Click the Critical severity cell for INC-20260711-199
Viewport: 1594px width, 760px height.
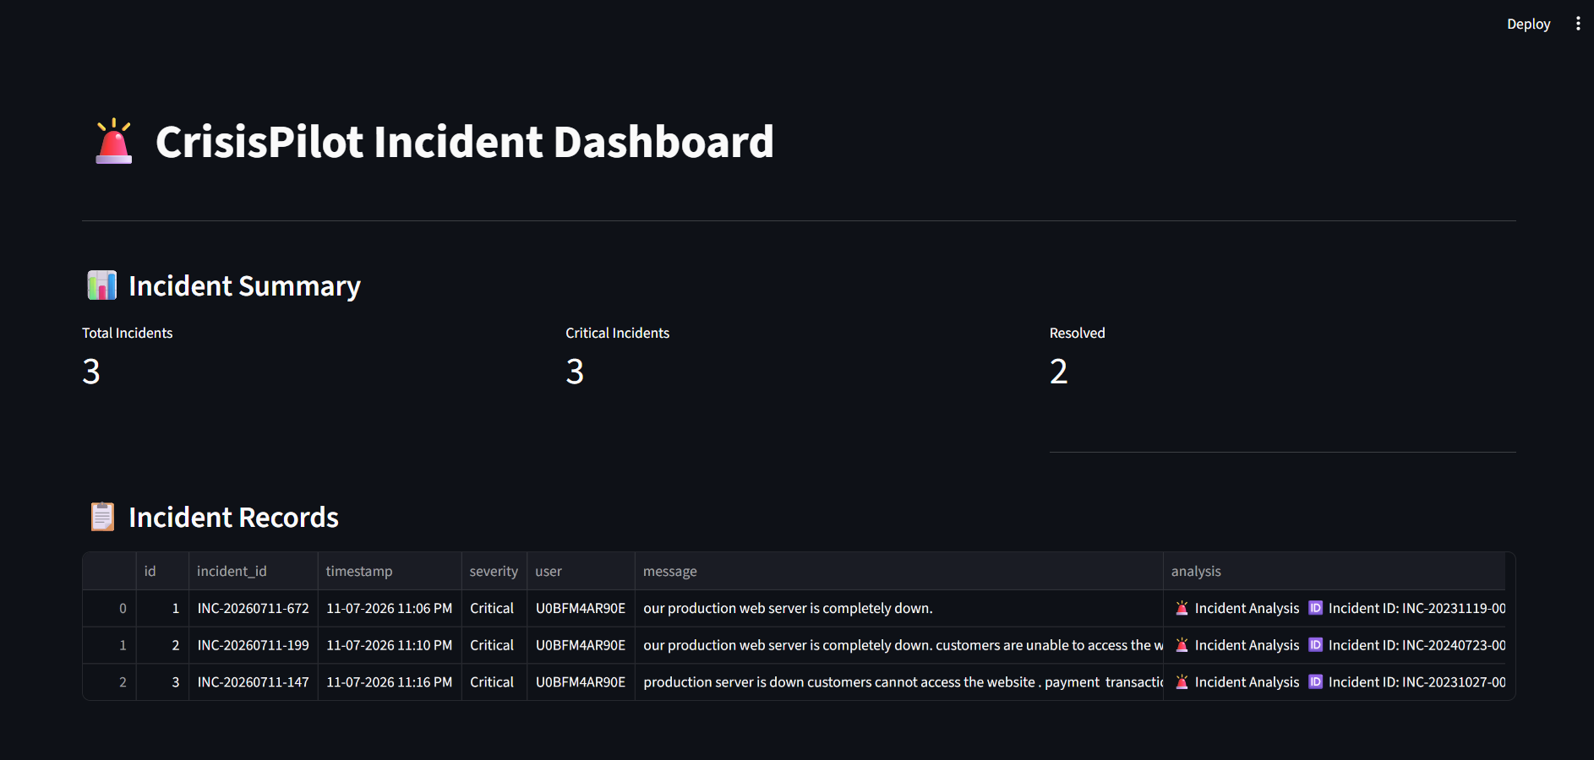click(494, 645)
